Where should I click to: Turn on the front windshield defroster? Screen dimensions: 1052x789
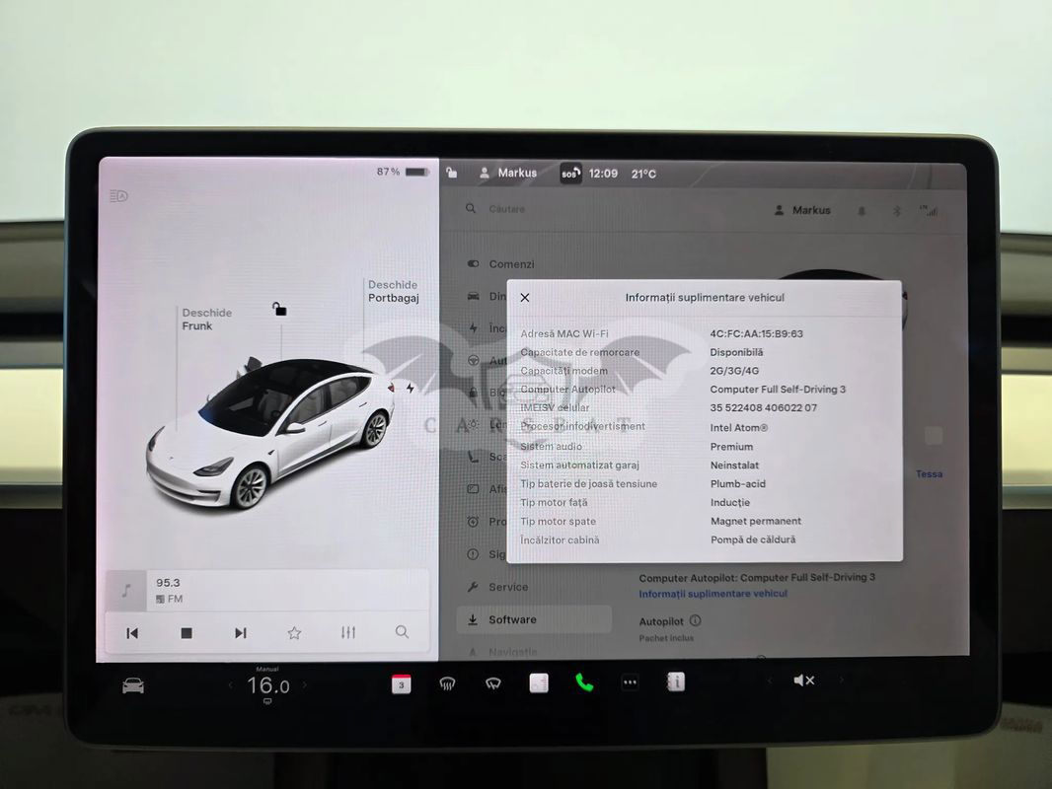pyautogui.click(x=447, y=683)
